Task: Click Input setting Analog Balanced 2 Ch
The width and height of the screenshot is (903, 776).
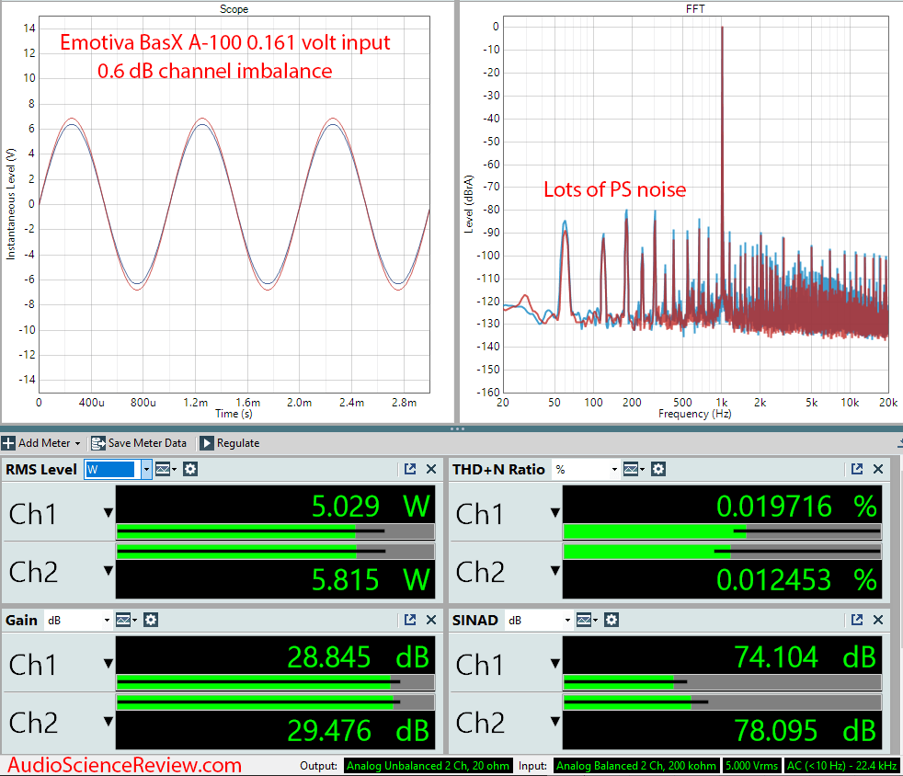Action: (x=636, y=766)
